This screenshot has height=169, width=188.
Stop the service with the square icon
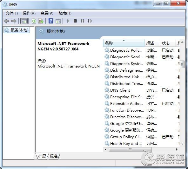tap(75, 21)
